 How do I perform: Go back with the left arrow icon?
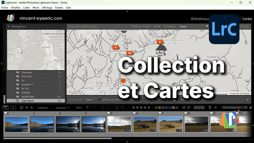pos(27,107)
